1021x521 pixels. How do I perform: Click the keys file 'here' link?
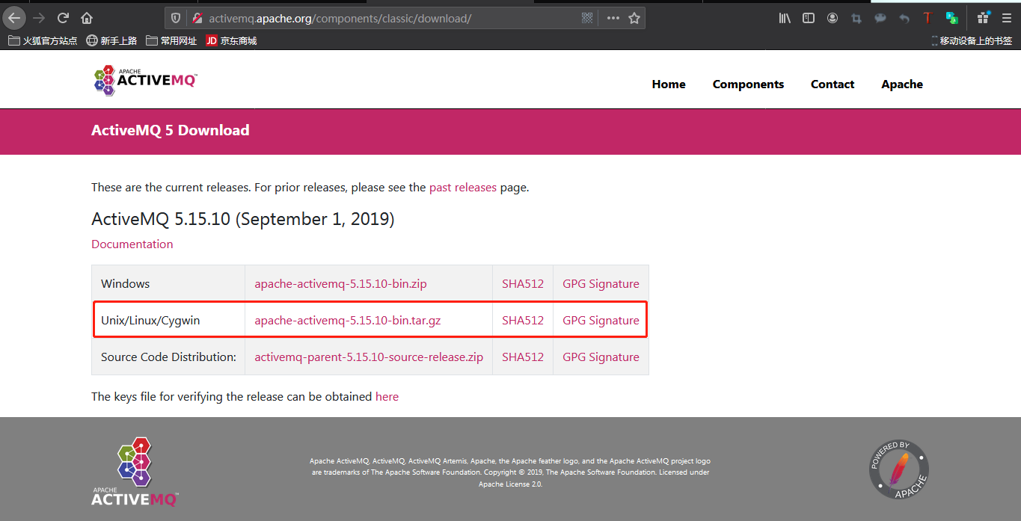(x=387, y=397)
